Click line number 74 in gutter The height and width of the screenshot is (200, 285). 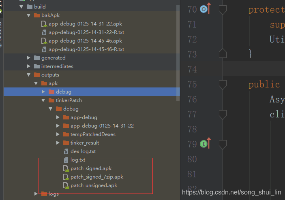tap(192, 69)
